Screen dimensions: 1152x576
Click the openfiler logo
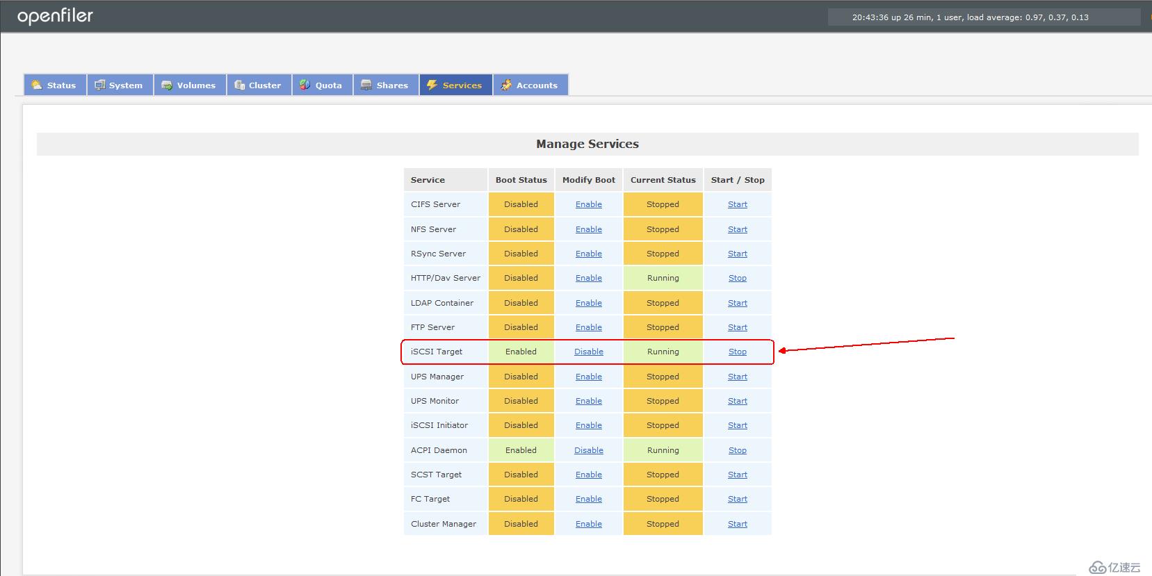[55, 17]
